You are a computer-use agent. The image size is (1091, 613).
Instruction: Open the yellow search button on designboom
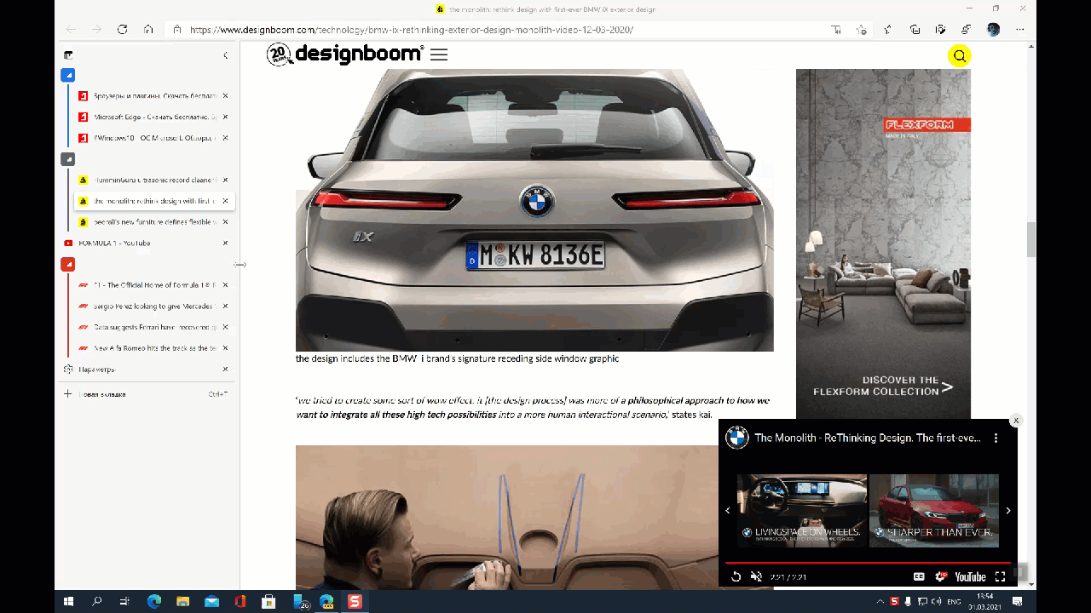[x=960, y=56]
